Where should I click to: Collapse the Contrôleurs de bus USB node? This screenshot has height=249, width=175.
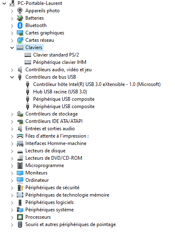click(x=12, y=77)
